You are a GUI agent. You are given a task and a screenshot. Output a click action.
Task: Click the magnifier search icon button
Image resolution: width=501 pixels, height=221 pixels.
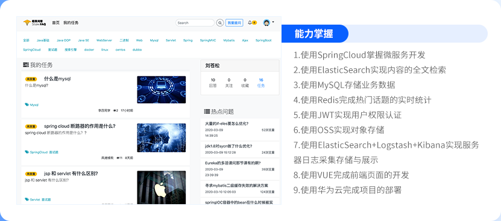pyautogui.click(x=220, y=23)
